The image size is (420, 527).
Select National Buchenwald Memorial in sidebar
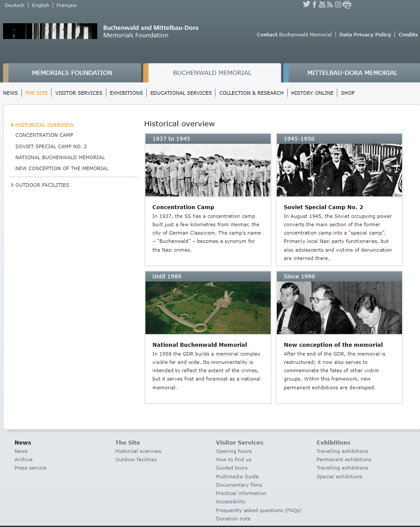60,157
